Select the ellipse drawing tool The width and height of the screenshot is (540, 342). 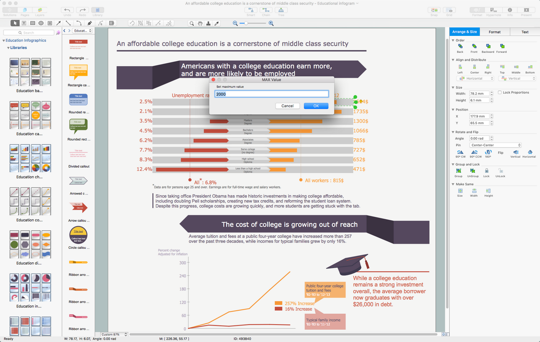pos(41,23)
